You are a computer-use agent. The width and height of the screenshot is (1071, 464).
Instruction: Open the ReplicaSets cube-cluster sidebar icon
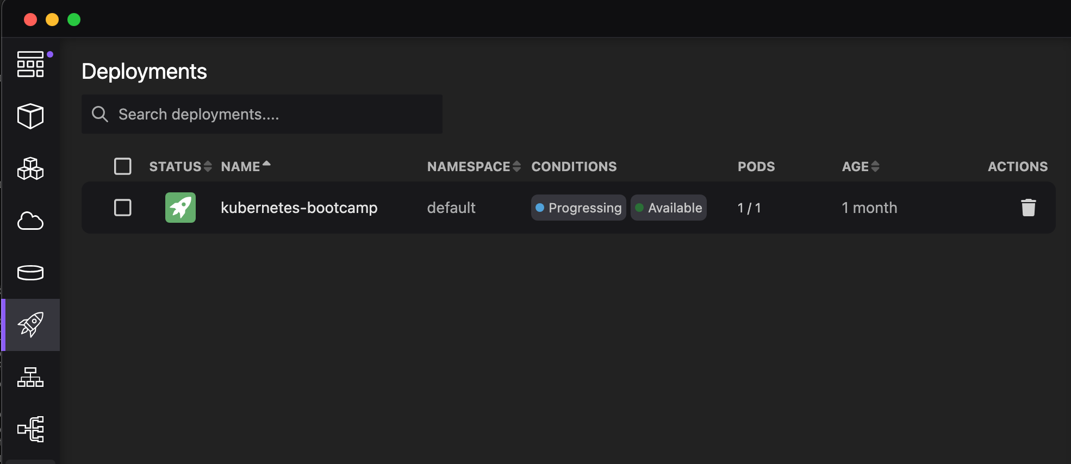(x=30, y=168)
